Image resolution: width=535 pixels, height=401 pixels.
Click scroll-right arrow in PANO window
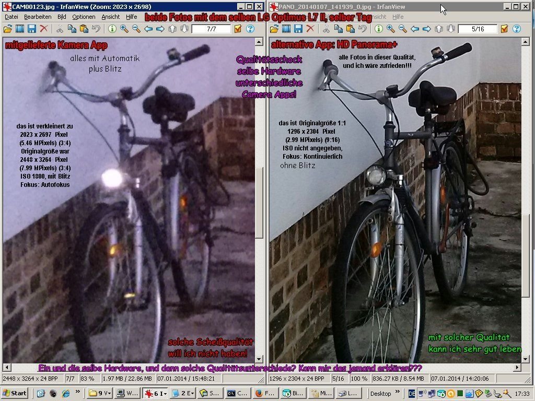[517, 368]
